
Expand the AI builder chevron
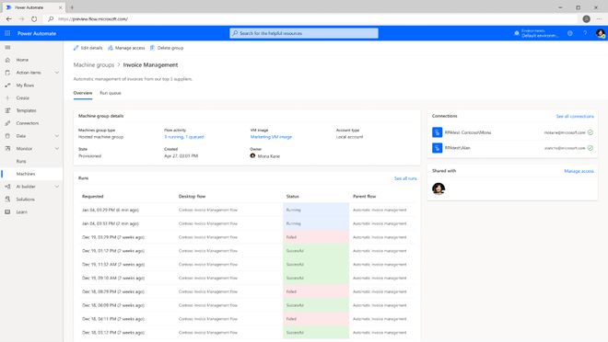(57, 187)
